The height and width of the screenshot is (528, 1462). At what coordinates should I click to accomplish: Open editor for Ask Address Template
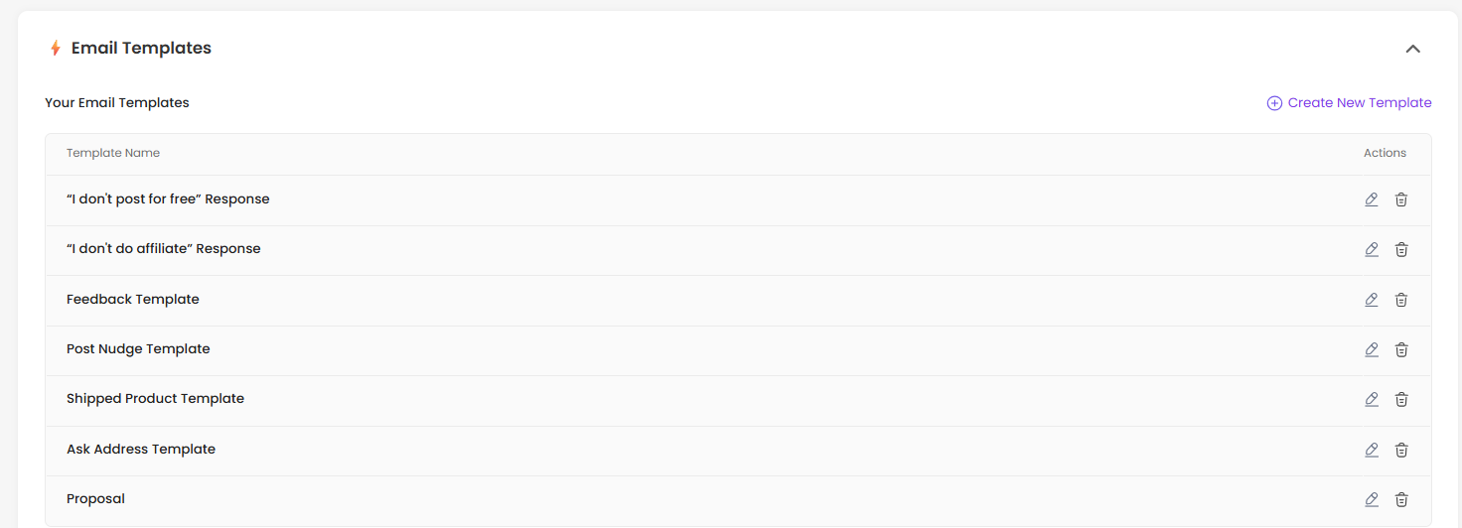[x=1372, y=450]
